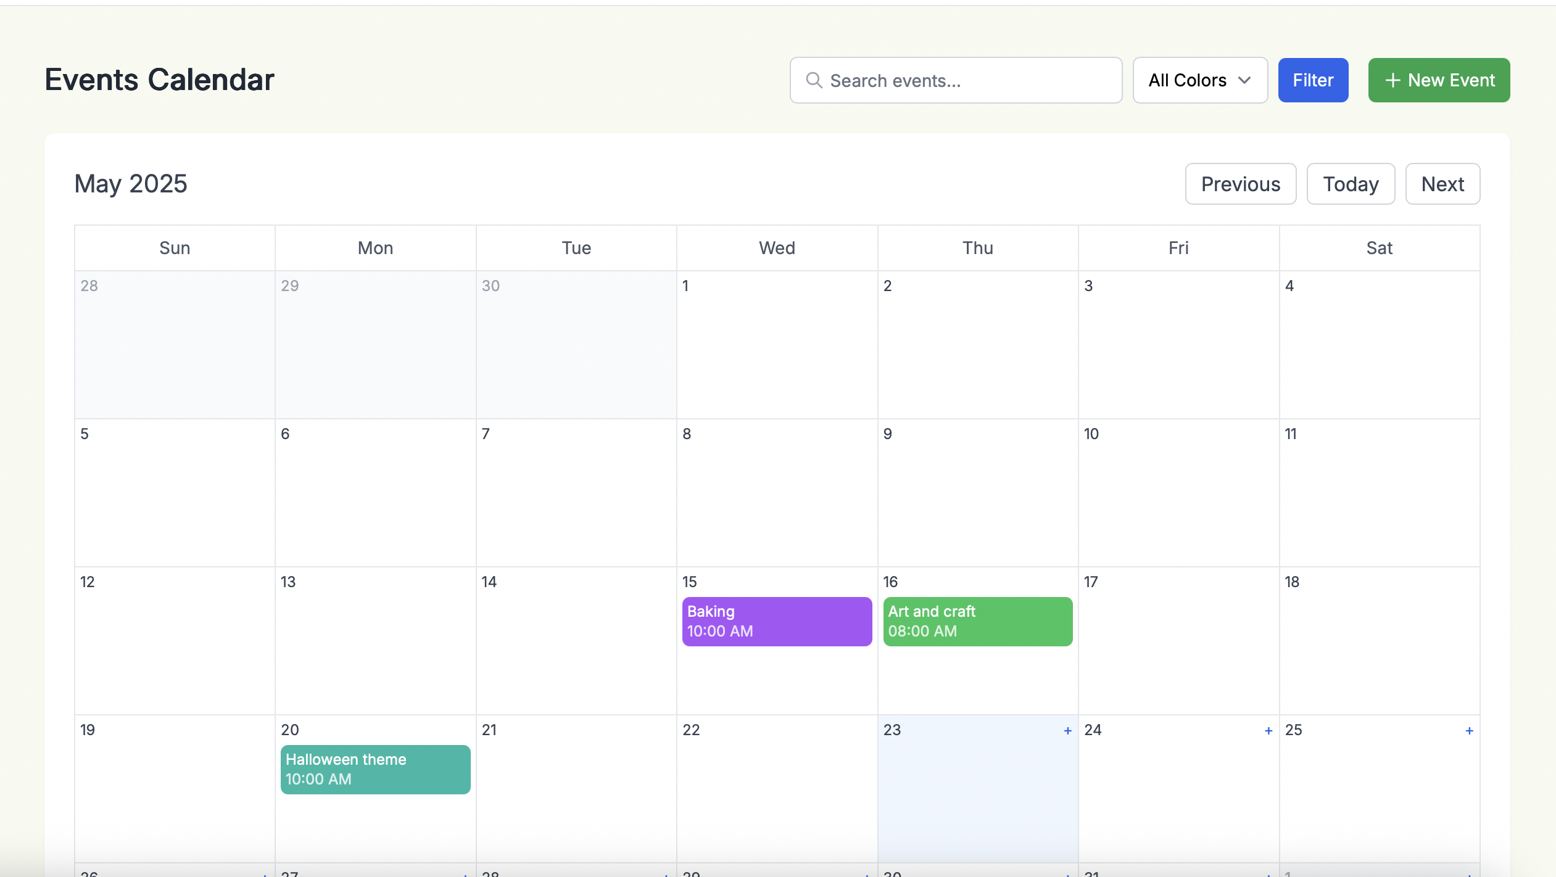Click the Fri column header
The height and width of the screenshot is (877, 1556).
coord(1178,248)
